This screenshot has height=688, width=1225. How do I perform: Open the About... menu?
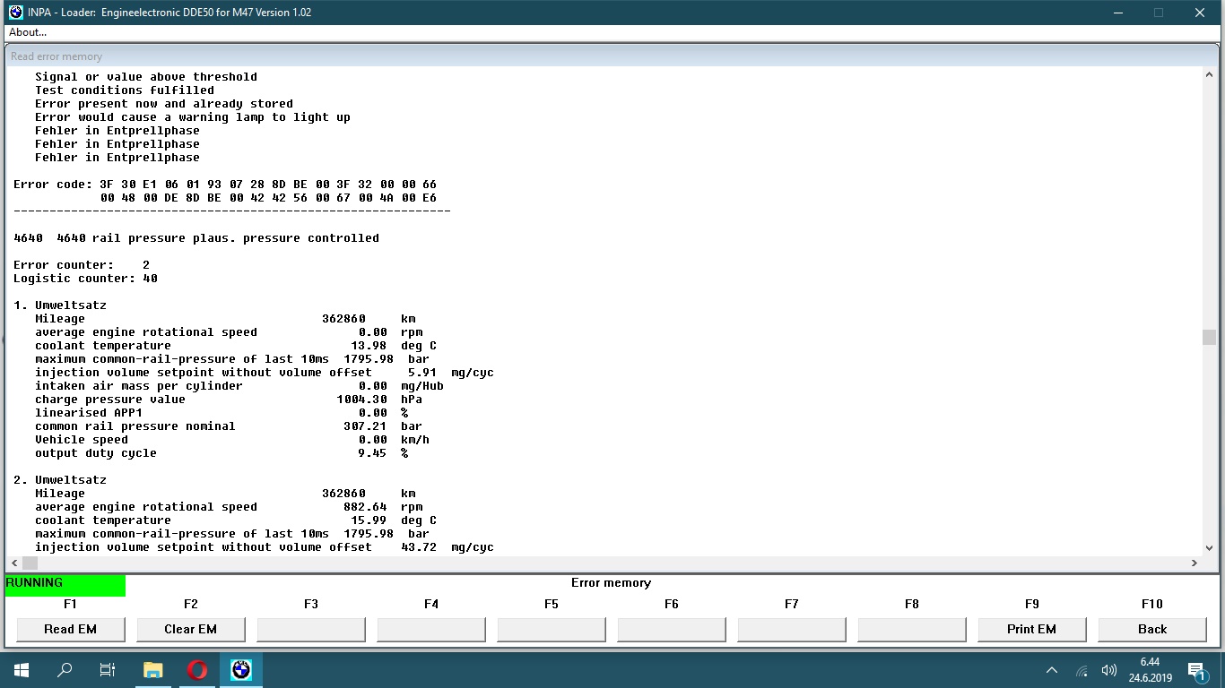(x=28, y=32)
